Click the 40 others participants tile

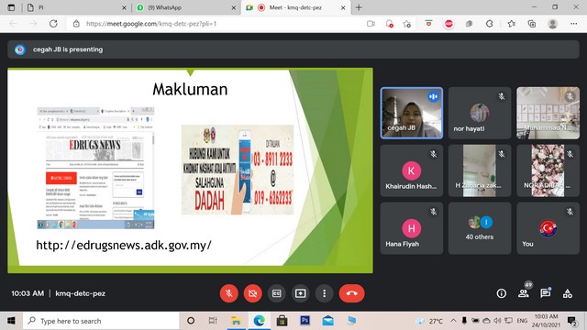[480, 228]
